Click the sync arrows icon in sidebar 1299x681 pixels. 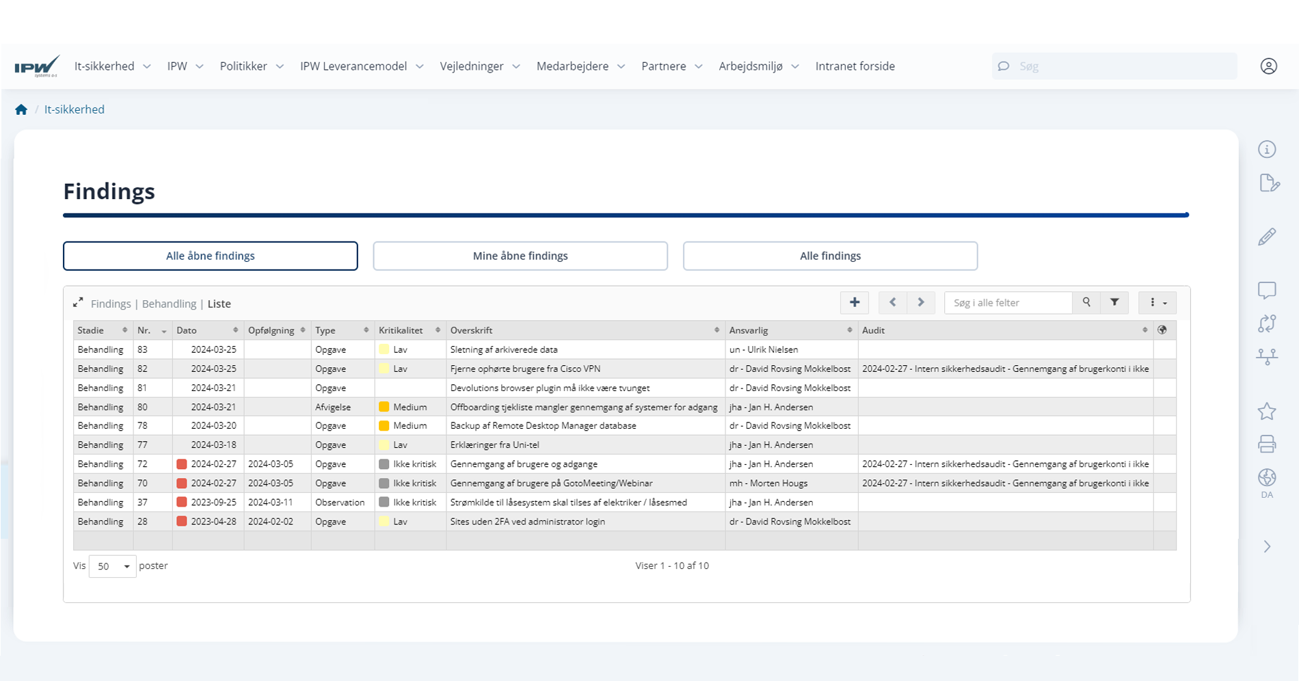click(1267, 323)
